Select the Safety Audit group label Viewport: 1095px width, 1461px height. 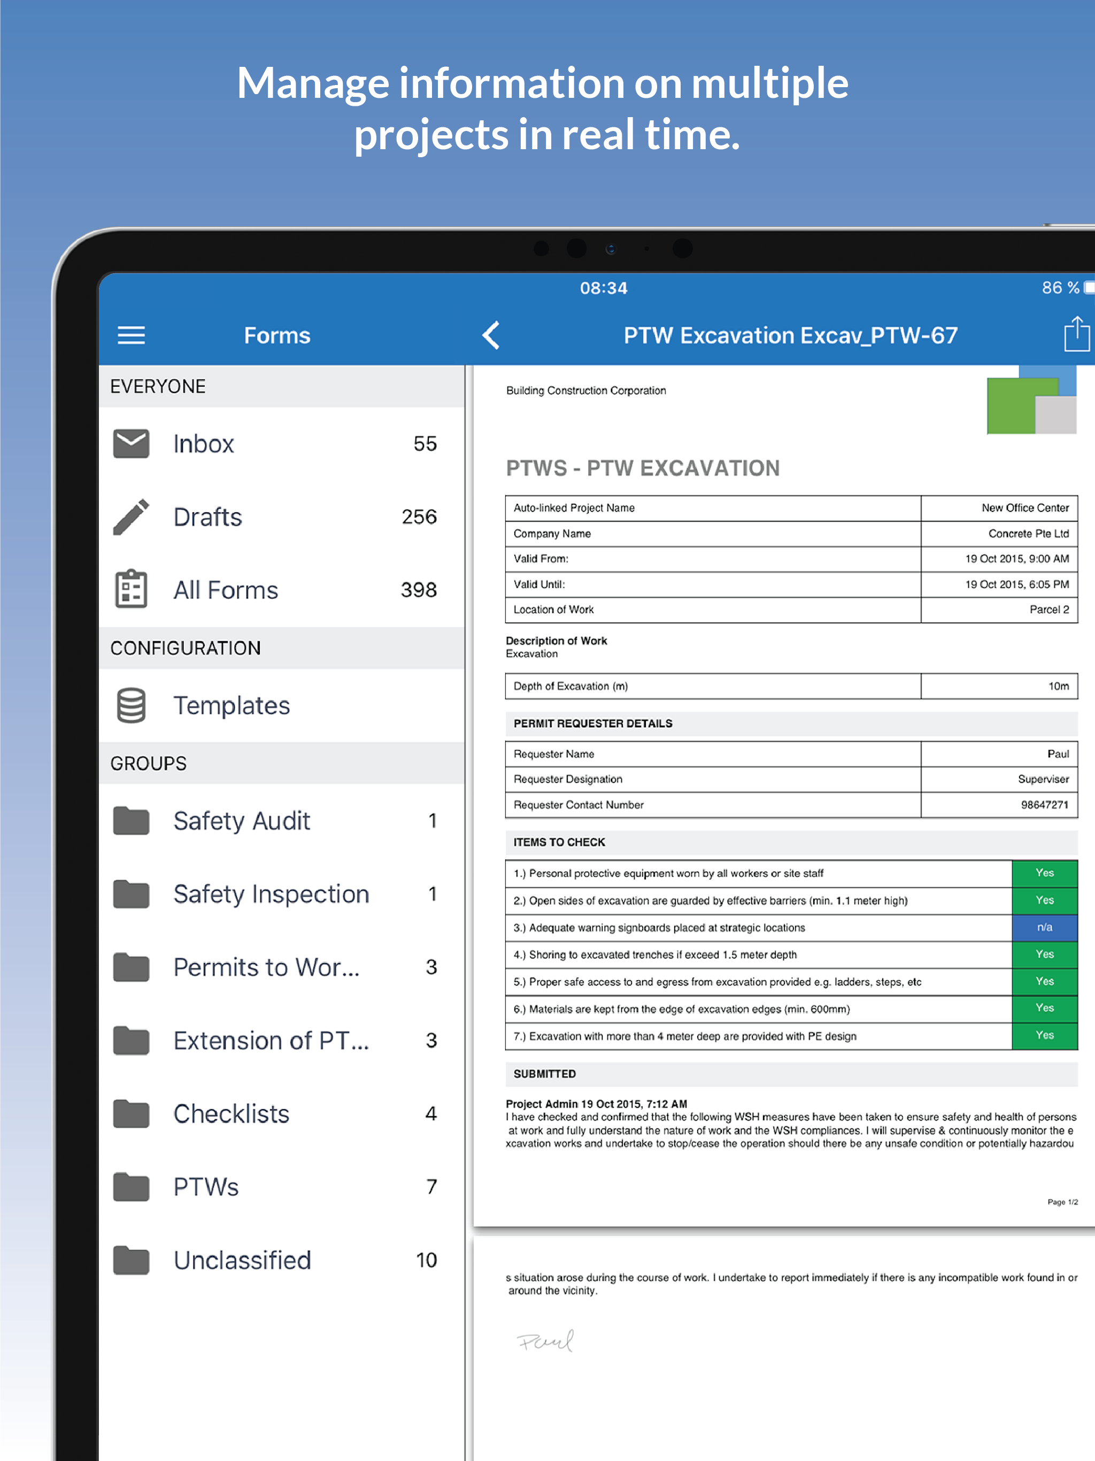(x=242, y=821)
